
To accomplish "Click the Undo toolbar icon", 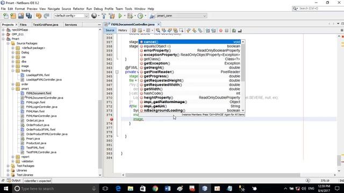I will click(x=39, y=16).
